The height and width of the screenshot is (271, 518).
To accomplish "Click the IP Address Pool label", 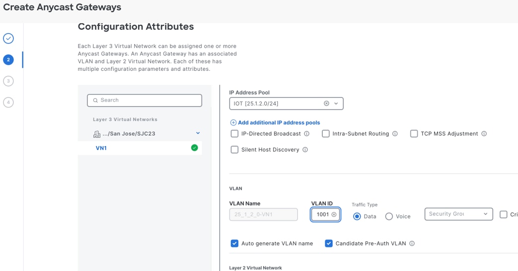I will [x=249, y=93].
